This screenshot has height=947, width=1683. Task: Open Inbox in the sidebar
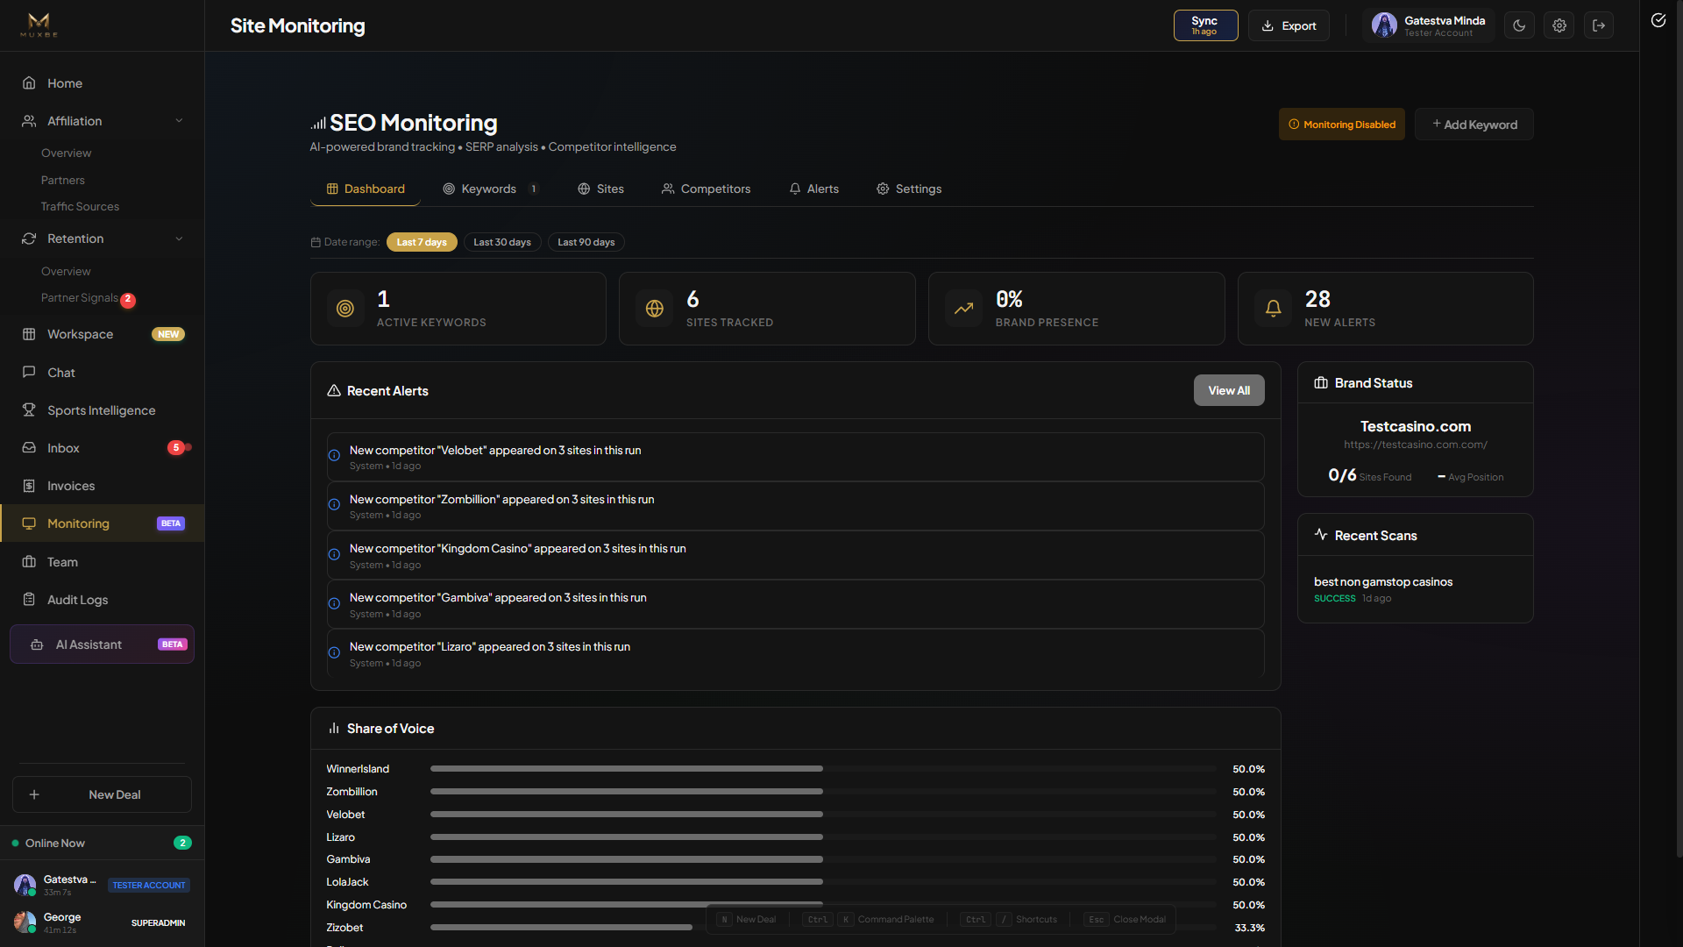[102, 448]
